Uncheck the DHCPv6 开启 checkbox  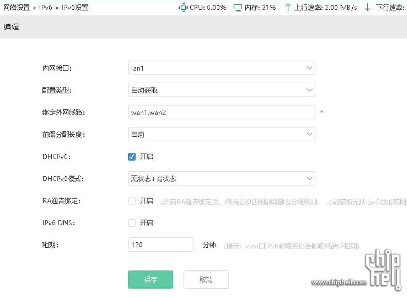131,156
